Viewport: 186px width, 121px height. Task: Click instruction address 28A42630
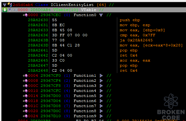[38, 20]
